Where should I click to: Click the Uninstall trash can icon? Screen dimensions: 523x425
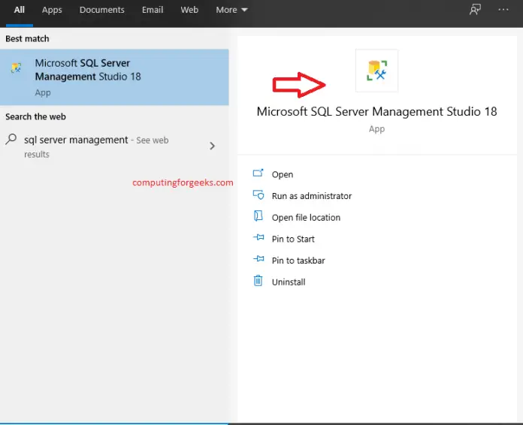(258, 281)
